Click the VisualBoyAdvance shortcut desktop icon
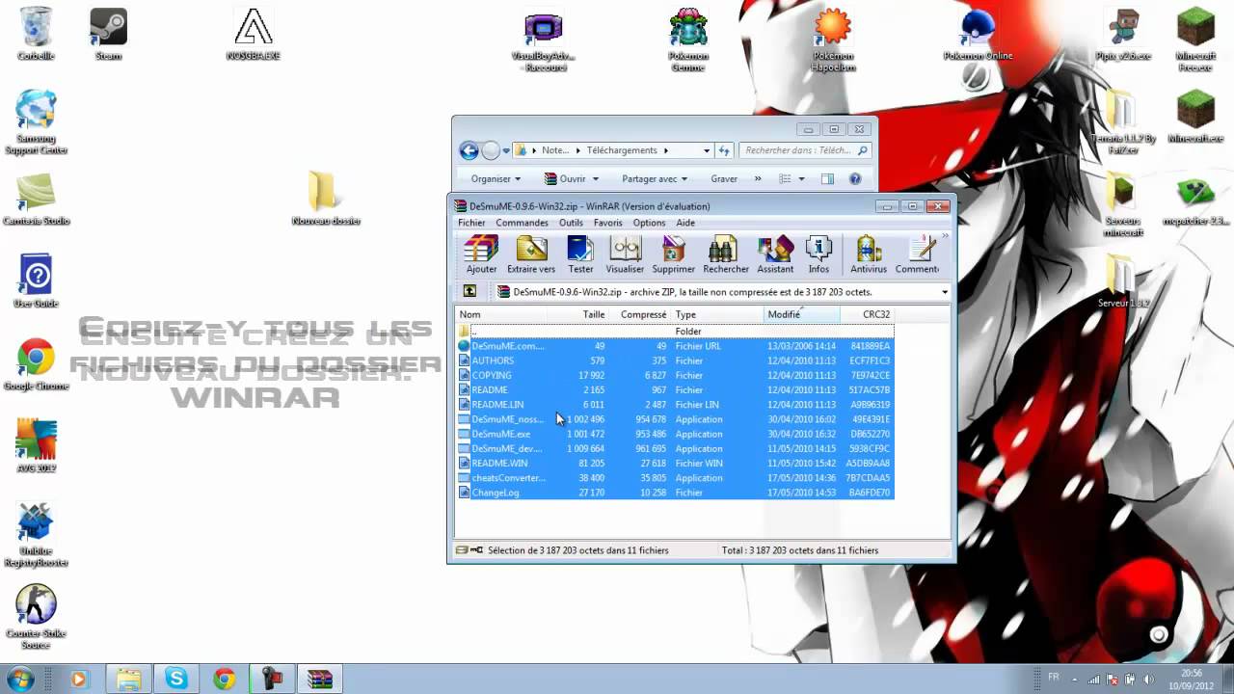Viewport: 1234px width, 694px height. click(543, 39)
